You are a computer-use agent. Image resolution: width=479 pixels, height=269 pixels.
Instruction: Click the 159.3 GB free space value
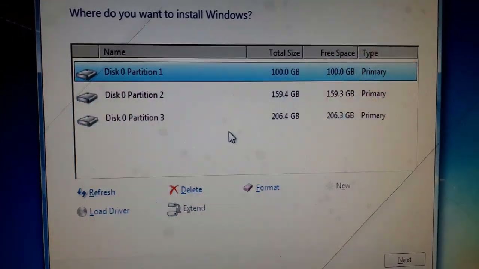tap(340, 94)
